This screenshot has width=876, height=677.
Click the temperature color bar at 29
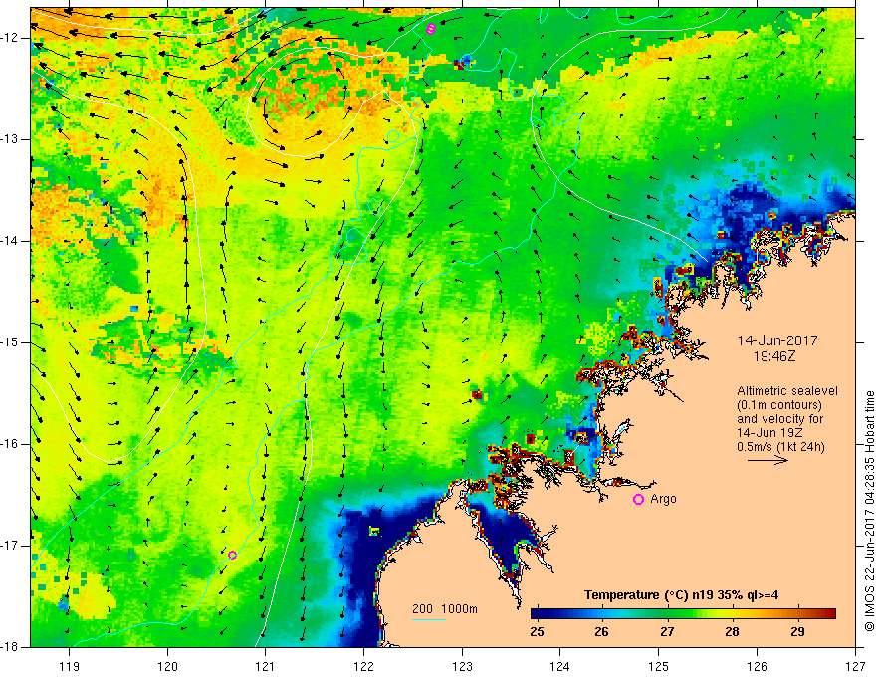[x=797, y=614]
